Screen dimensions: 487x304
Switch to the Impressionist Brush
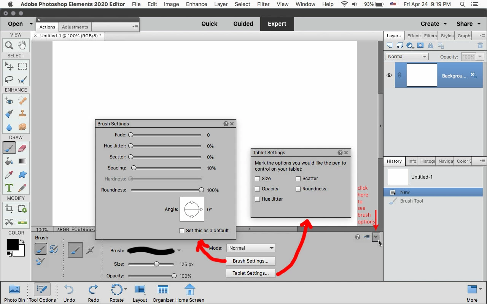[54, 249]
